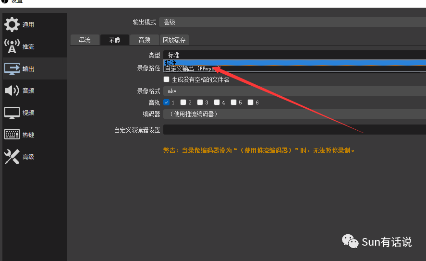The image size is (426, 261).
Task: Open the 编码器 dropdown showing 使用推流编码器
Action: coord(294,114)
